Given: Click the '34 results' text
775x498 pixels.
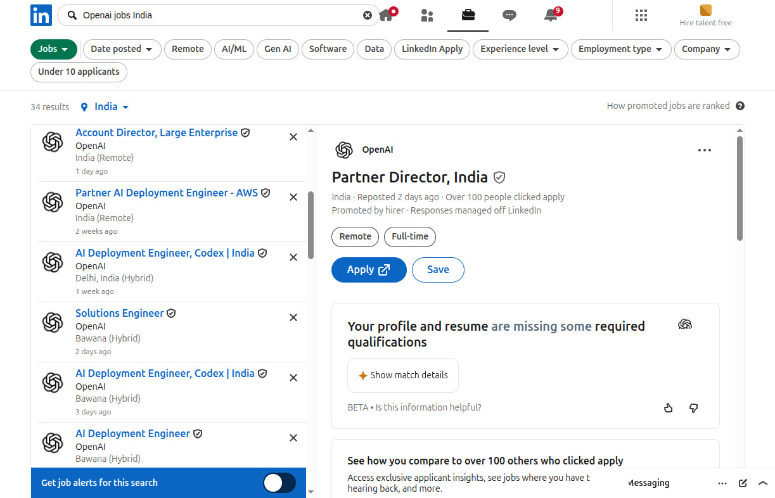Looking at the screenshot, I should point(50,107).
